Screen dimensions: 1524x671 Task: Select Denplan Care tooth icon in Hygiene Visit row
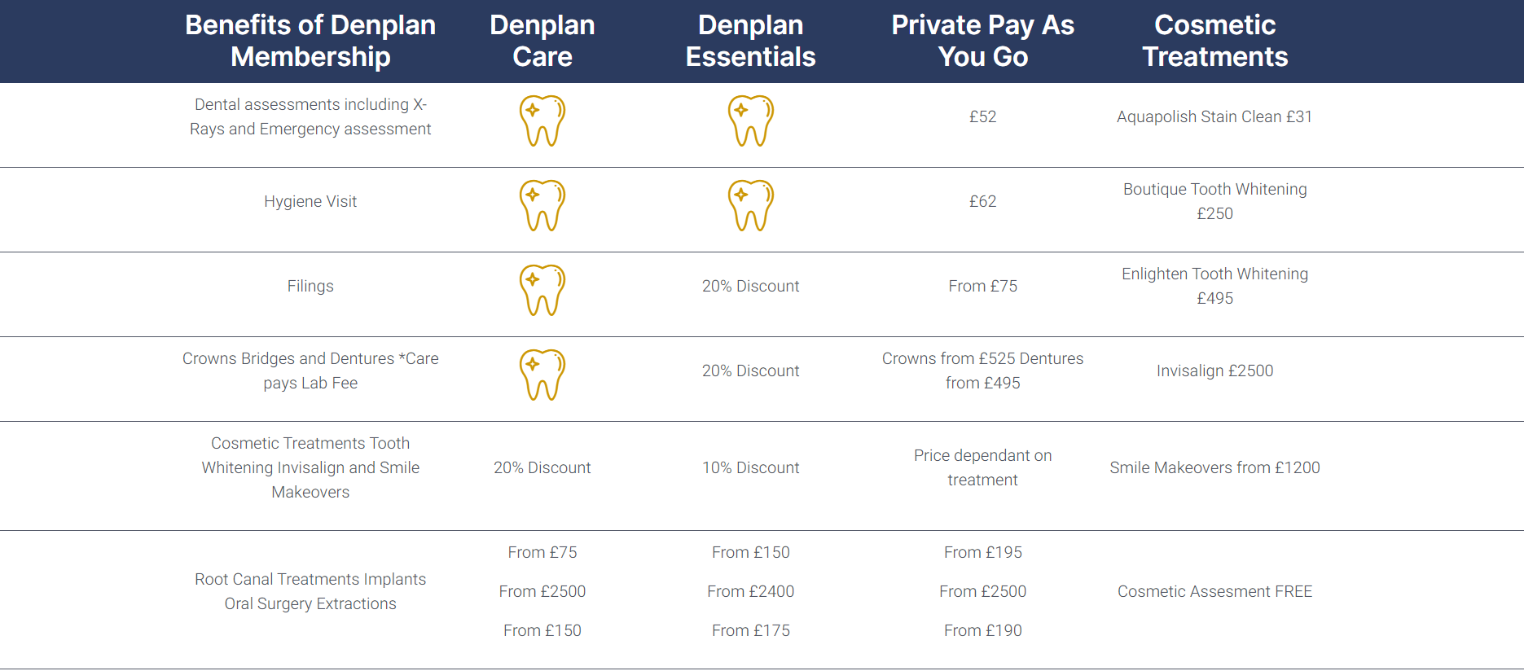click(542, 205)
